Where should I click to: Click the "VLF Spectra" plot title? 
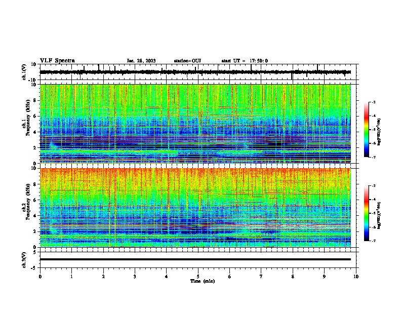(x=57, y=61)
